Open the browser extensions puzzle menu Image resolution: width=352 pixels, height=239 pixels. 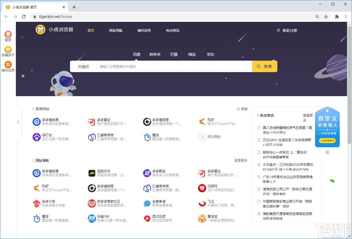pos(337,17)
